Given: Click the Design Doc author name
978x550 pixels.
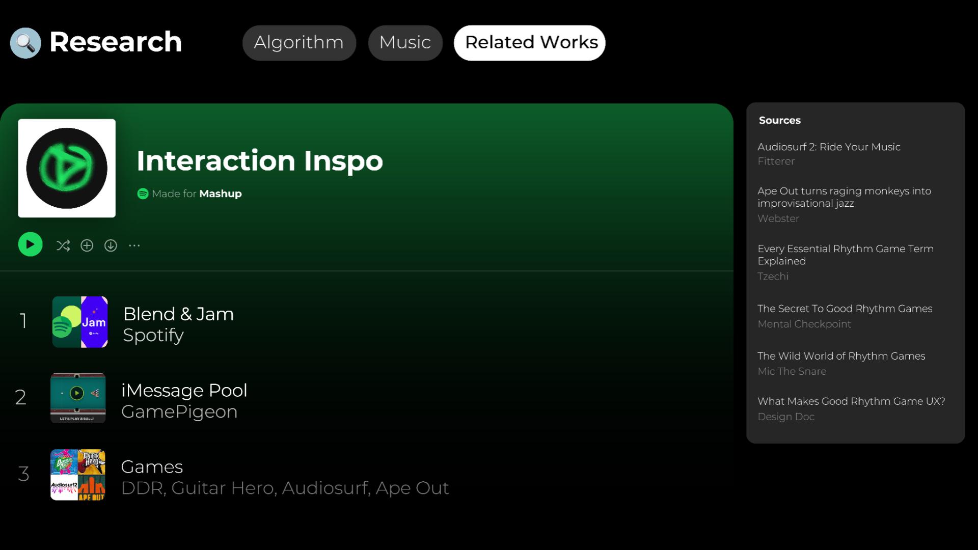Looking at the screenshot, I should coord(785,417).
